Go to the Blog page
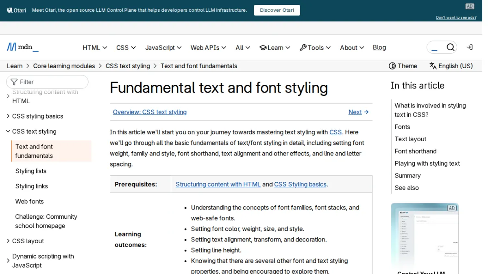 click(379, 47)
